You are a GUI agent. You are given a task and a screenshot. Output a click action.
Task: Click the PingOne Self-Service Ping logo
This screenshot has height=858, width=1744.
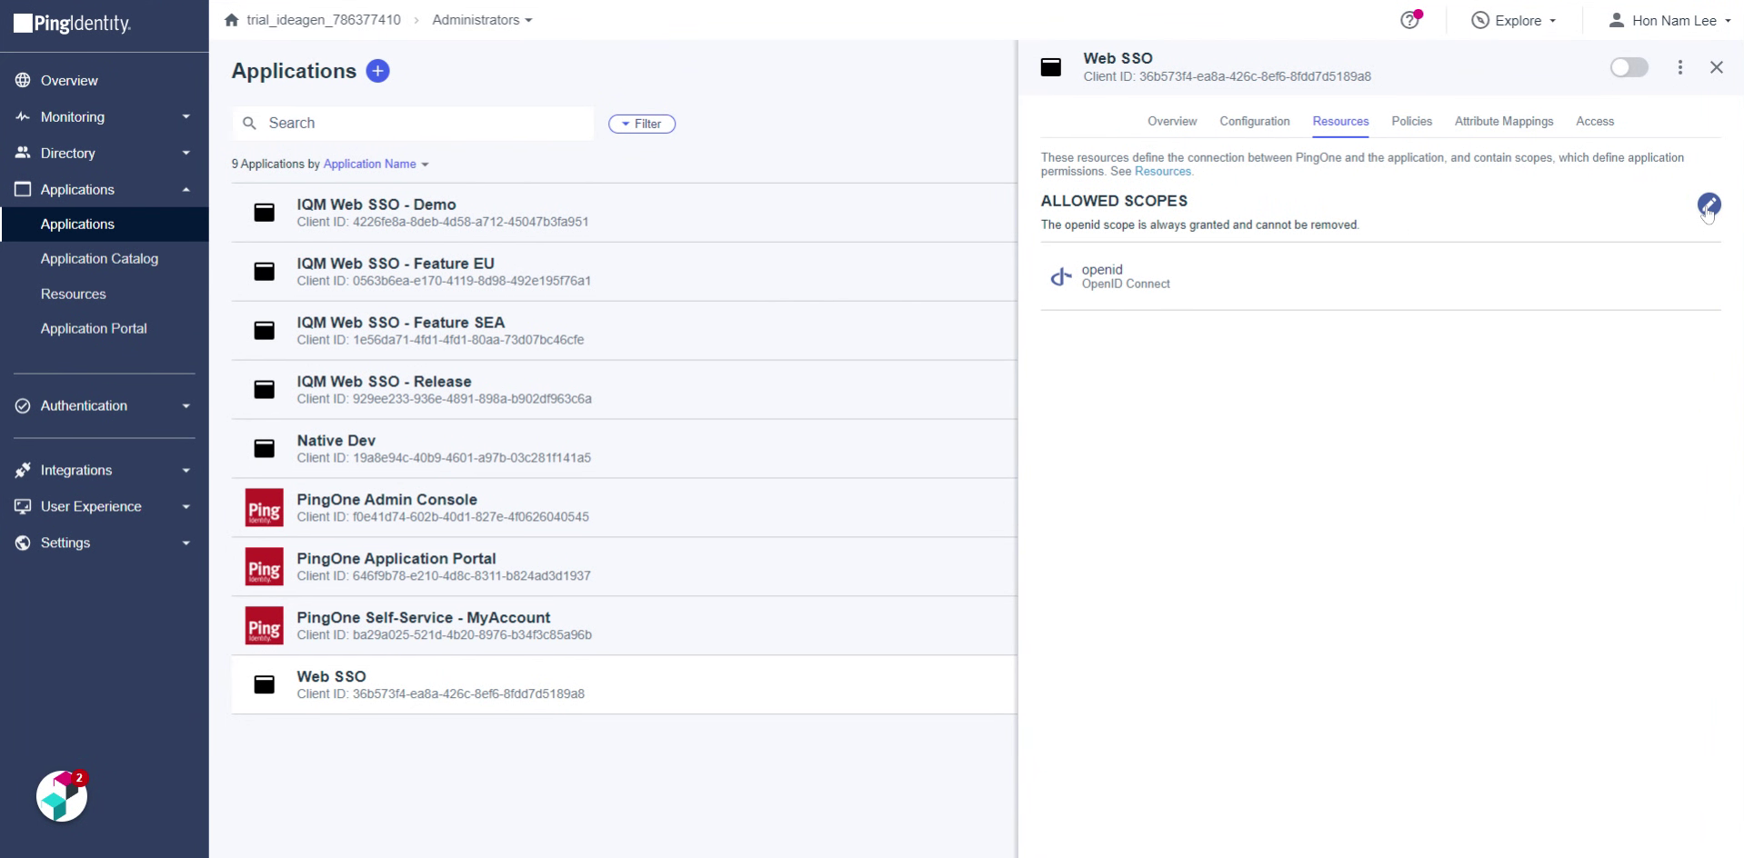(264, 626)
